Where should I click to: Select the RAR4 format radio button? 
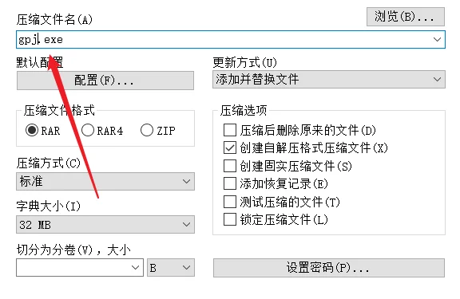(88, 130)
